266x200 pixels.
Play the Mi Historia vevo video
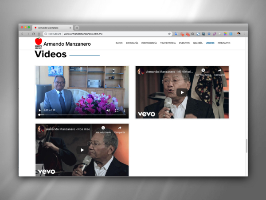[182, 92]
